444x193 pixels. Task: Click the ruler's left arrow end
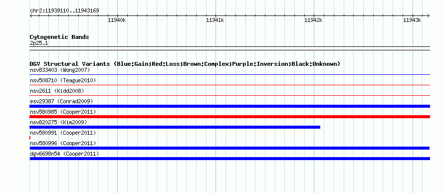(x=31, y=15)
